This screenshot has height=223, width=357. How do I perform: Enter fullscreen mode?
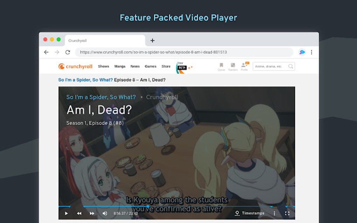click(287, 213)
